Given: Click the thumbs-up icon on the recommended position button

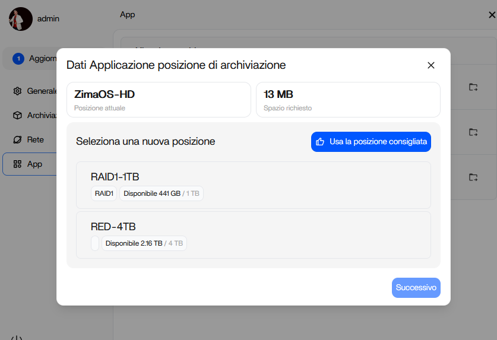Looking at the screenshot, I should [x=320, y=142].
